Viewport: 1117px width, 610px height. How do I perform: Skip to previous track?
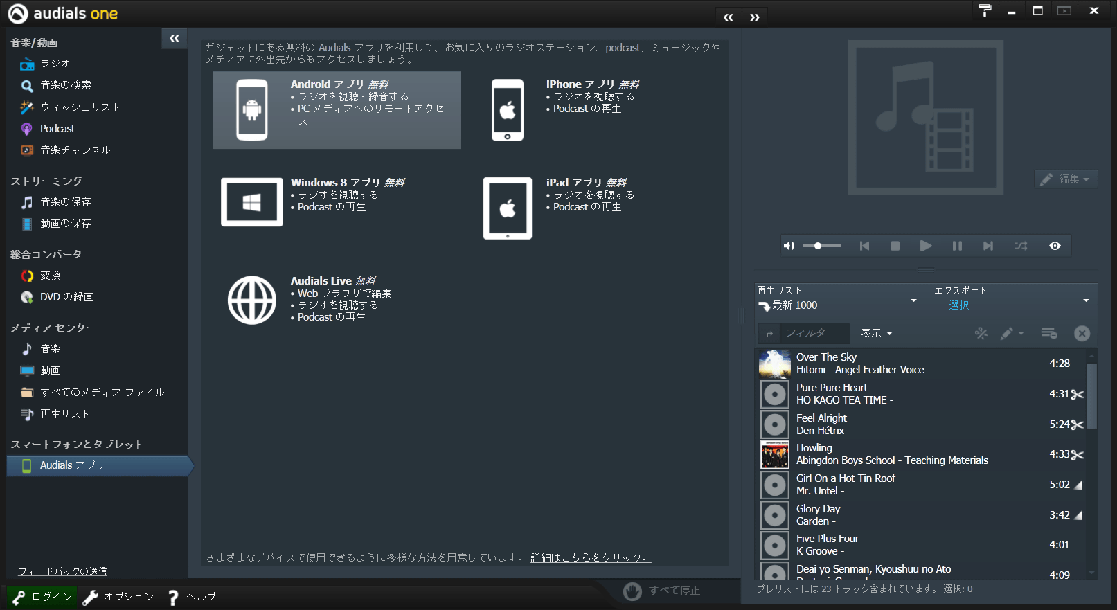[864, 246]
